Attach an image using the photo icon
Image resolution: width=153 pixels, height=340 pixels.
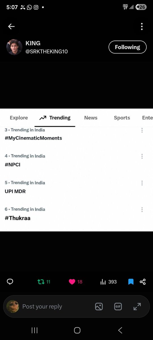point(99,306)
